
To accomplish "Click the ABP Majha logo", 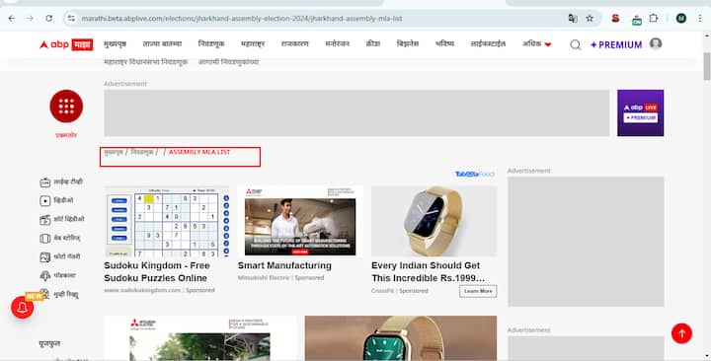I will (x=66, y=44).
